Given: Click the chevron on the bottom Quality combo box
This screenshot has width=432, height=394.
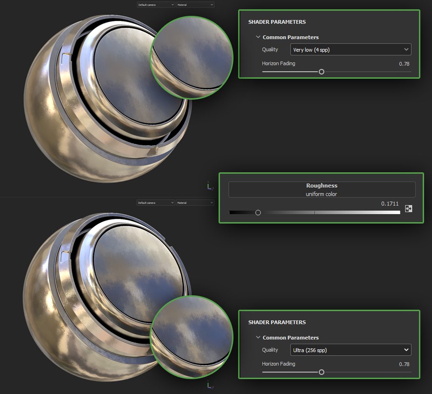Looking at the screenshot, I should click(407, 350).
